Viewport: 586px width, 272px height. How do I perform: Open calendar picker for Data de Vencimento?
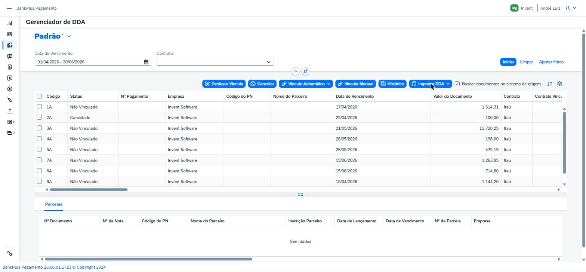(x=146, y=62)
